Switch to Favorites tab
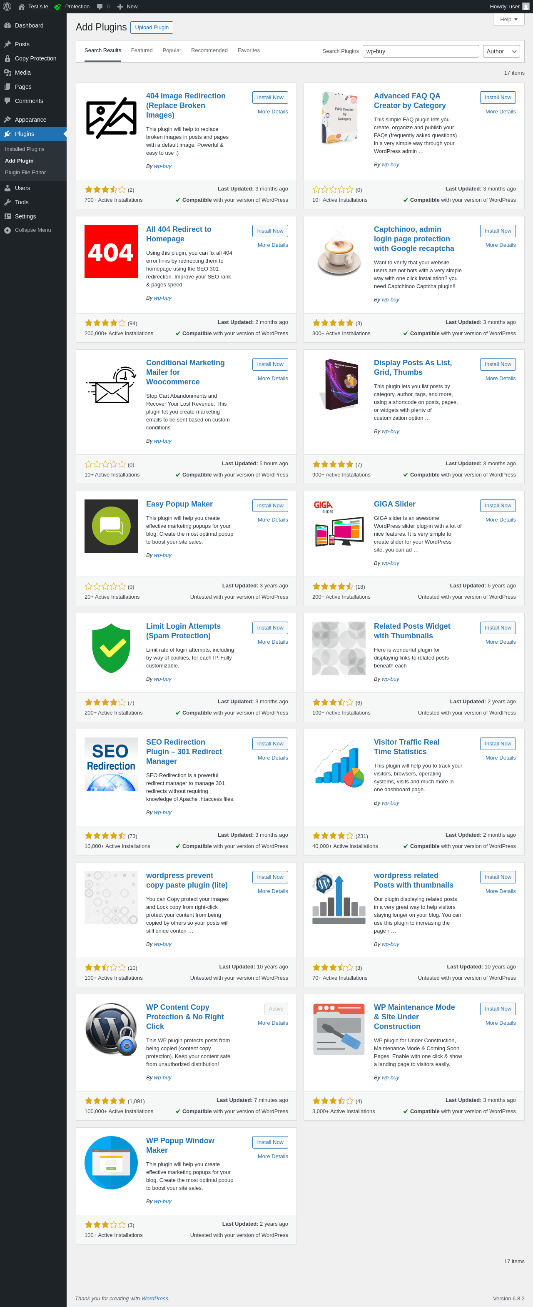This screenshot has height=1307, width=533. pyautogui.click(x=249, y=50)
